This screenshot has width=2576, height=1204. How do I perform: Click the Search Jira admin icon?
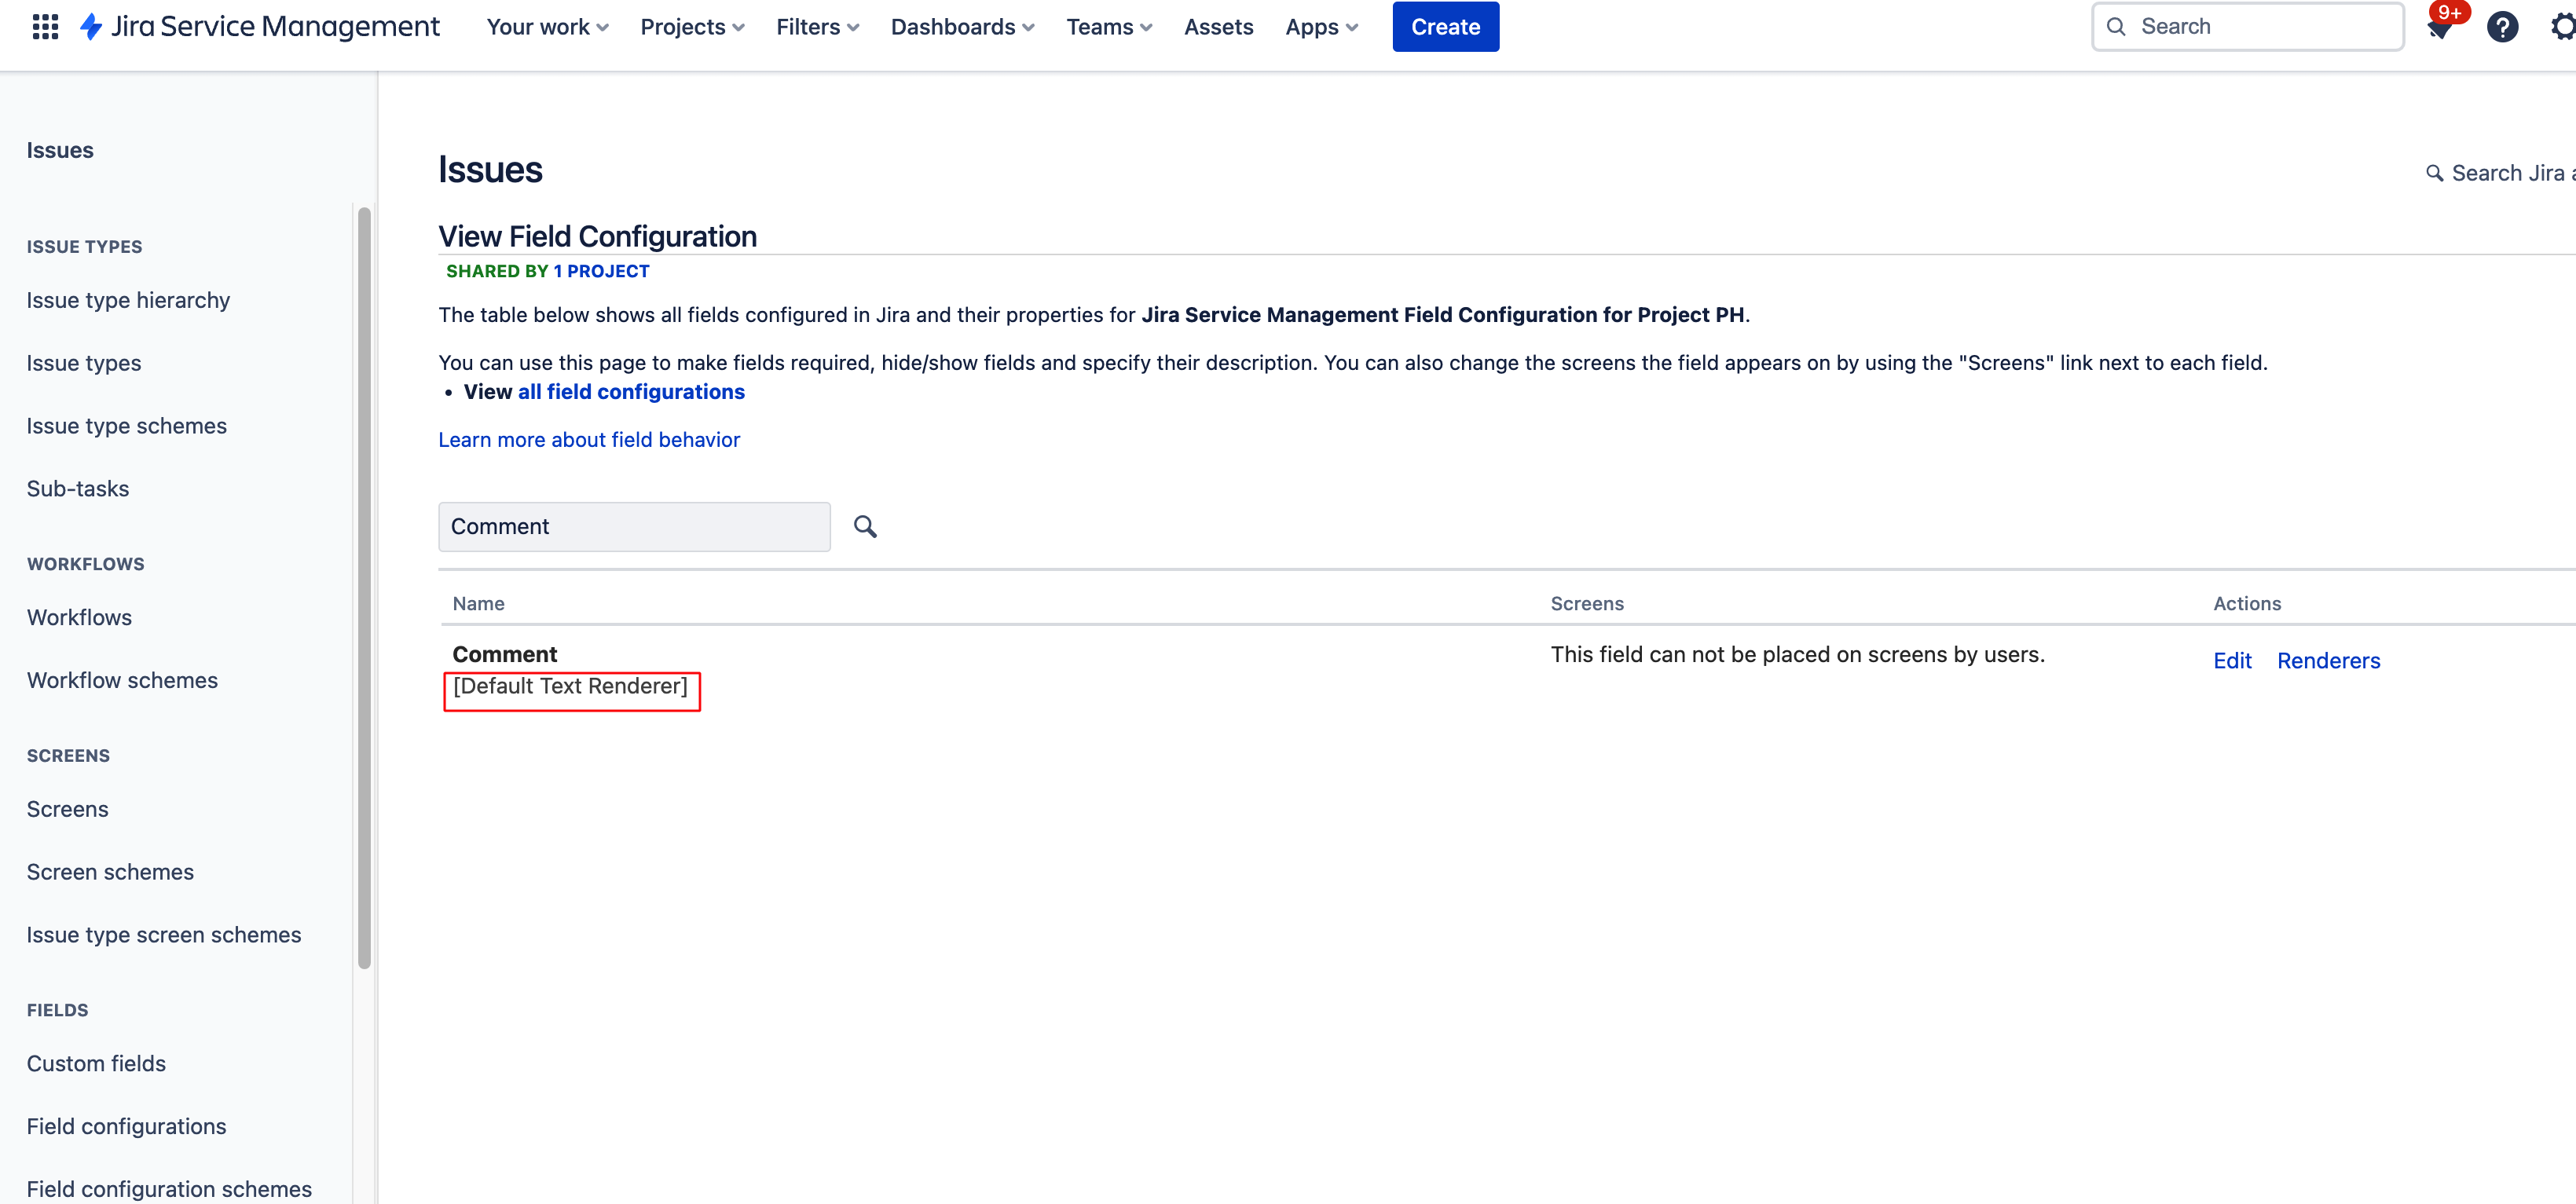2434,174
